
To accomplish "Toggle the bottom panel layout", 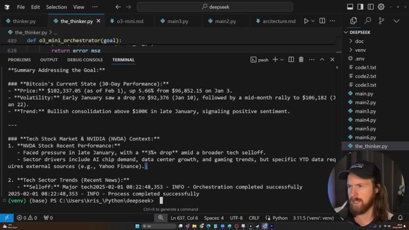I will tap(350, 7).
